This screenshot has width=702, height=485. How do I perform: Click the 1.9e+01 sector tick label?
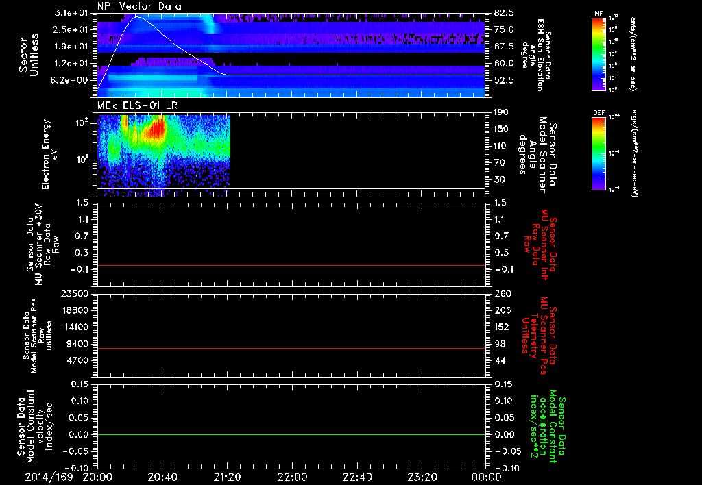[x=71, y=47]
